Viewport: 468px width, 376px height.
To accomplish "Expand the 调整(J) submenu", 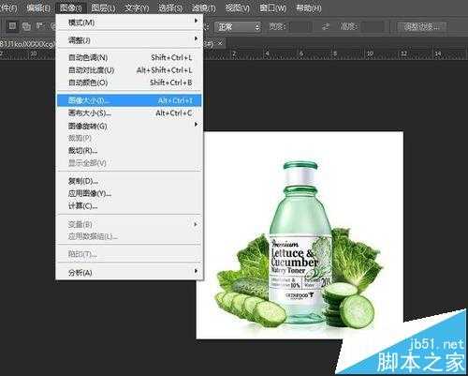I will click(x=129, y=40).
